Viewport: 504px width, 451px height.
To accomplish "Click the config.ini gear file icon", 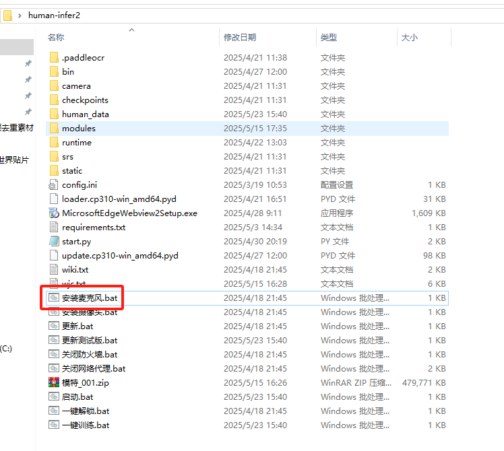I will click(53, 184).
